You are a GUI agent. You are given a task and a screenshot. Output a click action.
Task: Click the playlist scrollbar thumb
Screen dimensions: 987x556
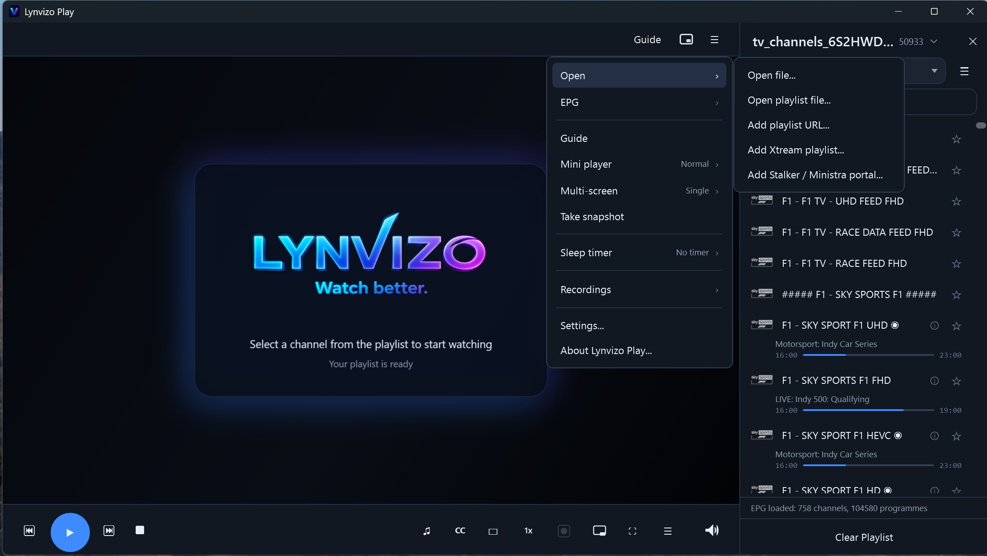(980, 125)
